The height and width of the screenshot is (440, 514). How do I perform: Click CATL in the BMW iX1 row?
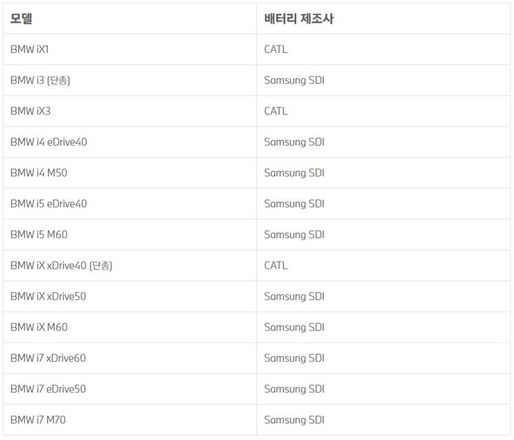coord(276,49)
